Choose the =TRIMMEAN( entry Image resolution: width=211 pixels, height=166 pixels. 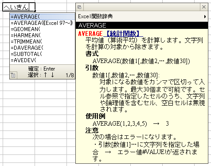pos(43,42)
